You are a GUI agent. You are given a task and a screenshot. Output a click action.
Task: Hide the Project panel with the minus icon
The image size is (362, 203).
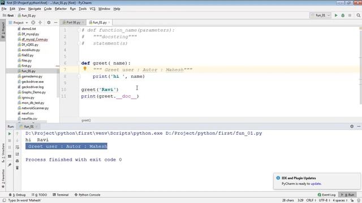[x=55, y=23]
